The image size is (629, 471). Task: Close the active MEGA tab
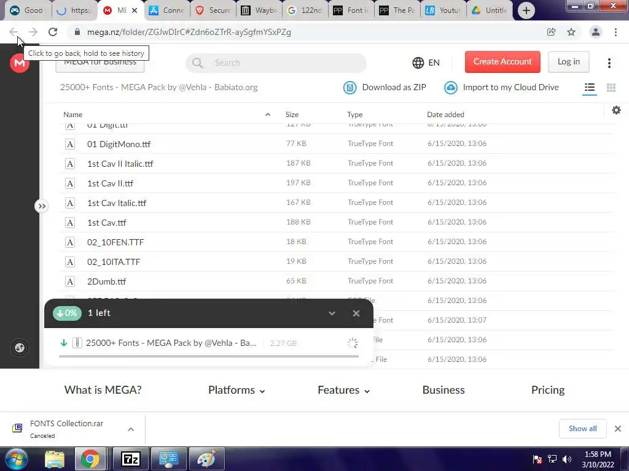coord(135,10)
